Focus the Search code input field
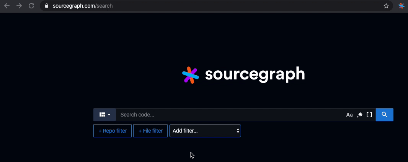Screen dimensions: 408x162 click(x=230, y=115)
